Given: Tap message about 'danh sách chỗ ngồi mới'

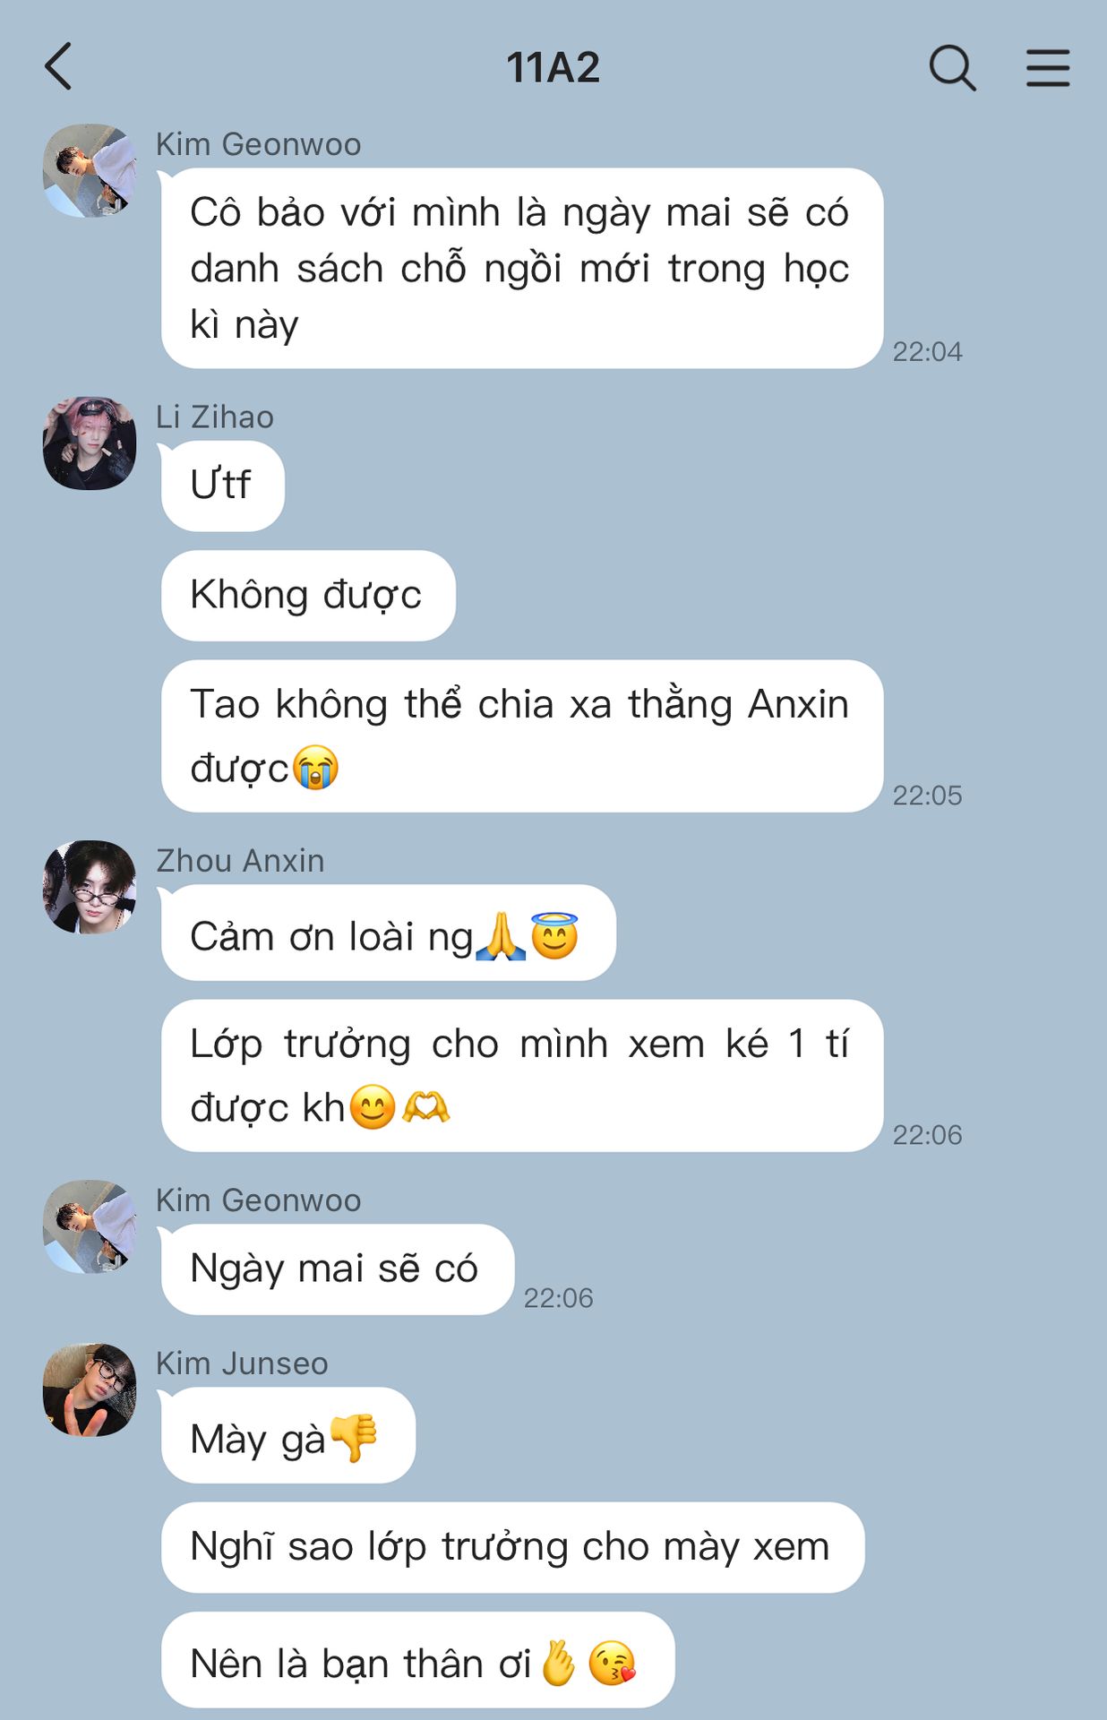Looking at the screenshot, I should pyautogui.click(x=522, y=268).
